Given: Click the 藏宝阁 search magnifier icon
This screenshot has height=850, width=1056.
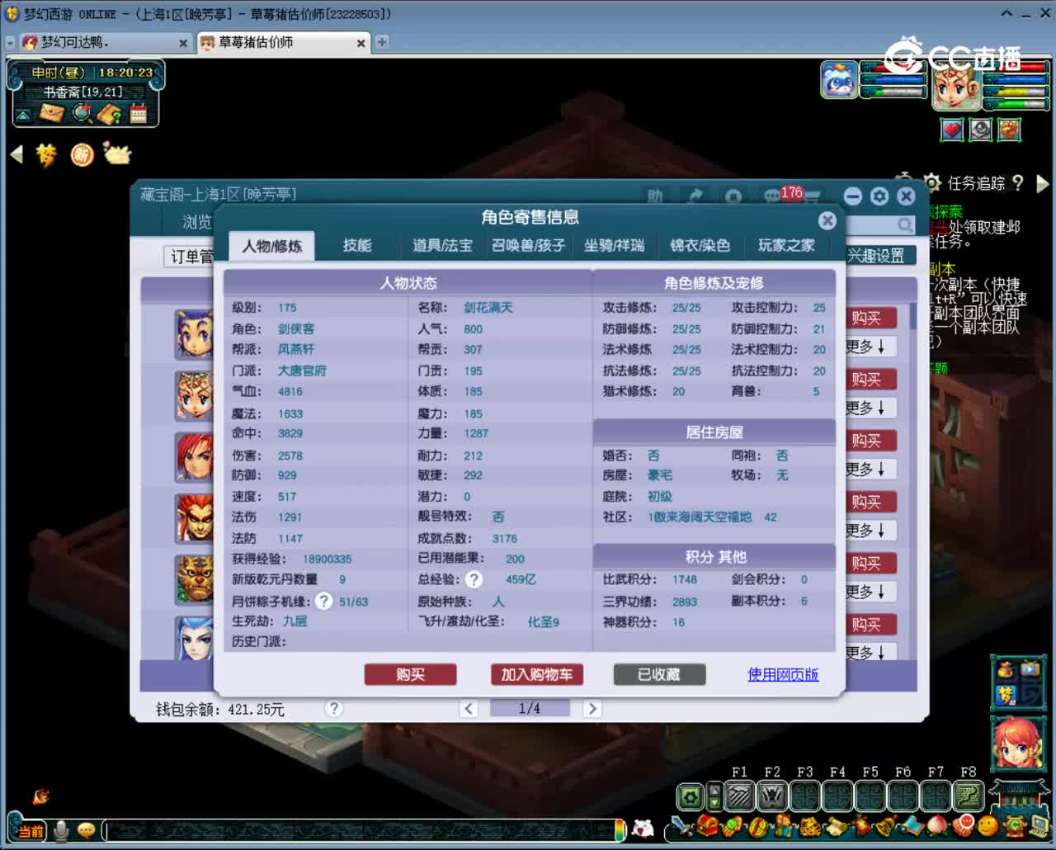Looking at the screenshot, I should point(905,225).
